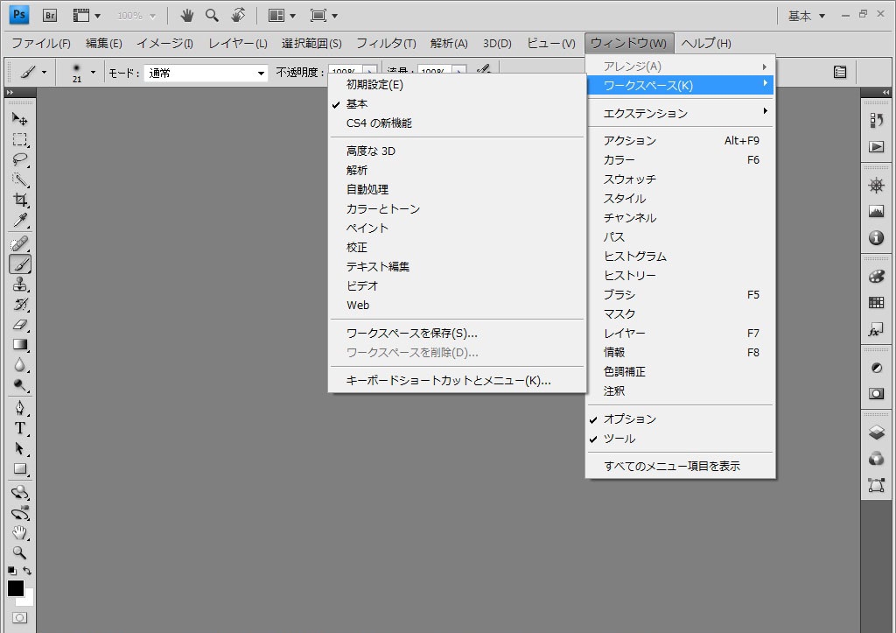Screen dimensions: 896x633
Task: Select the Horizontal Type tool
Action: tap(20, 428)
